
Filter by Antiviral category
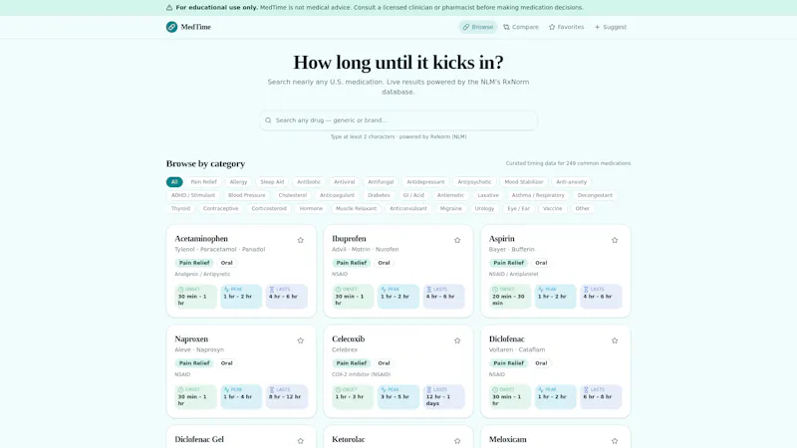344,182
